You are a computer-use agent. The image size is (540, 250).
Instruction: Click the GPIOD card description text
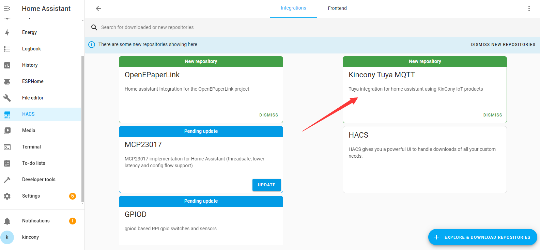click(171, 229)
